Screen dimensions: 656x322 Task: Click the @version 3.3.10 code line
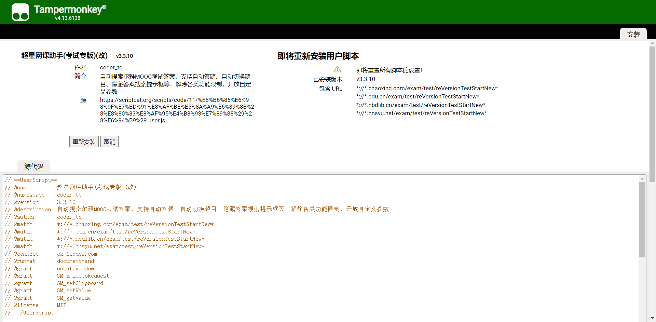40,202
